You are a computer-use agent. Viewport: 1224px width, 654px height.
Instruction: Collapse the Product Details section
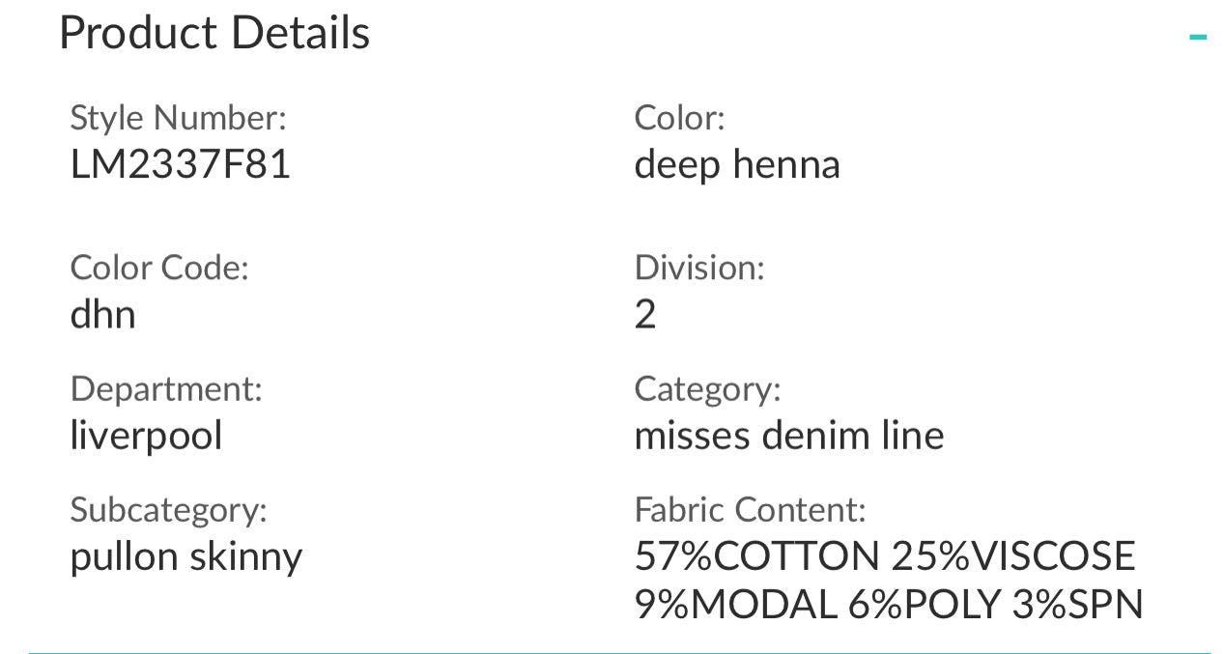tap(1198, 38)
